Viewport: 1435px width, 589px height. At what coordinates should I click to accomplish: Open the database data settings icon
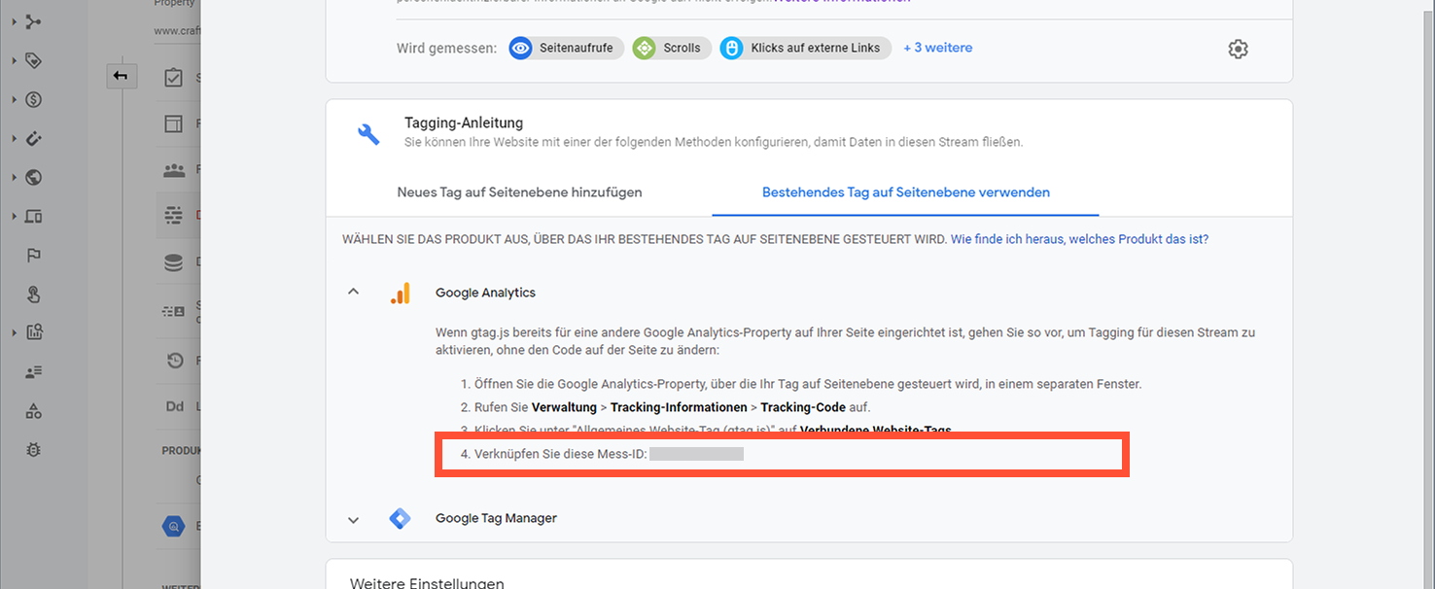[174, 262]
